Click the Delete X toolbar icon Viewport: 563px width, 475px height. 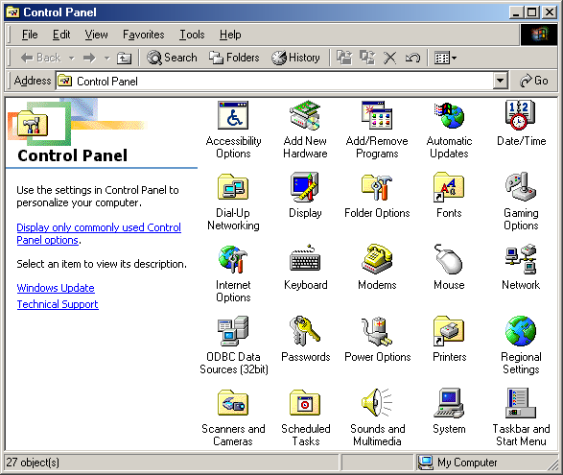point(390,58)
